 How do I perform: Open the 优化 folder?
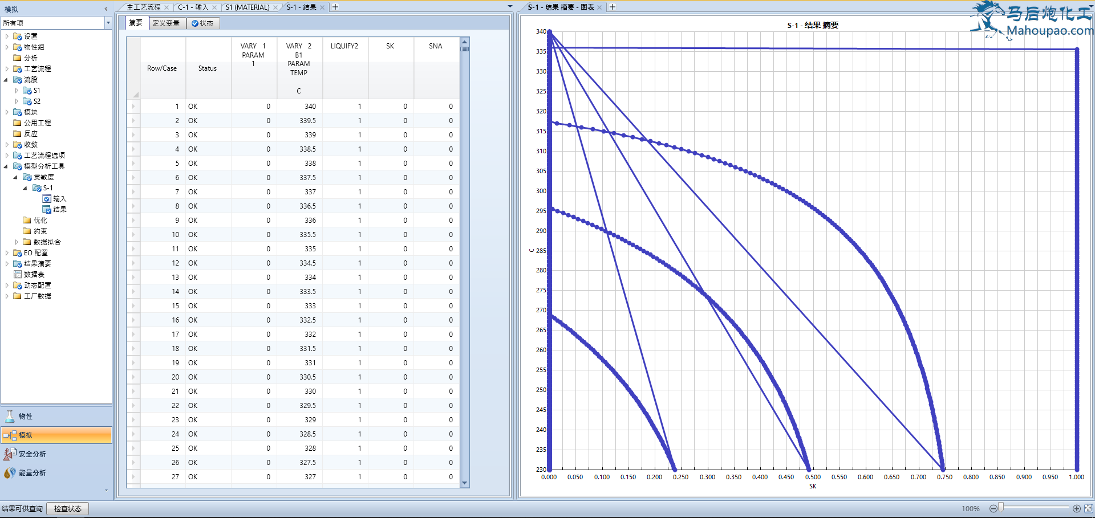click(40, 220)
